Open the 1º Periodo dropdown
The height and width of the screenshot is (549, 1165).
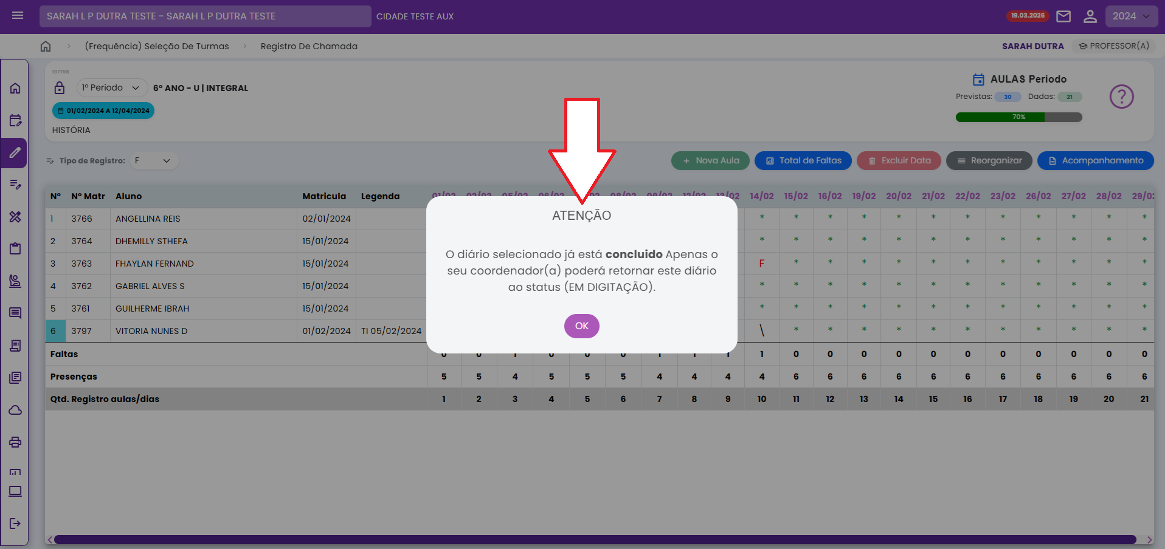pyautogui.click(x=111, y=88)
